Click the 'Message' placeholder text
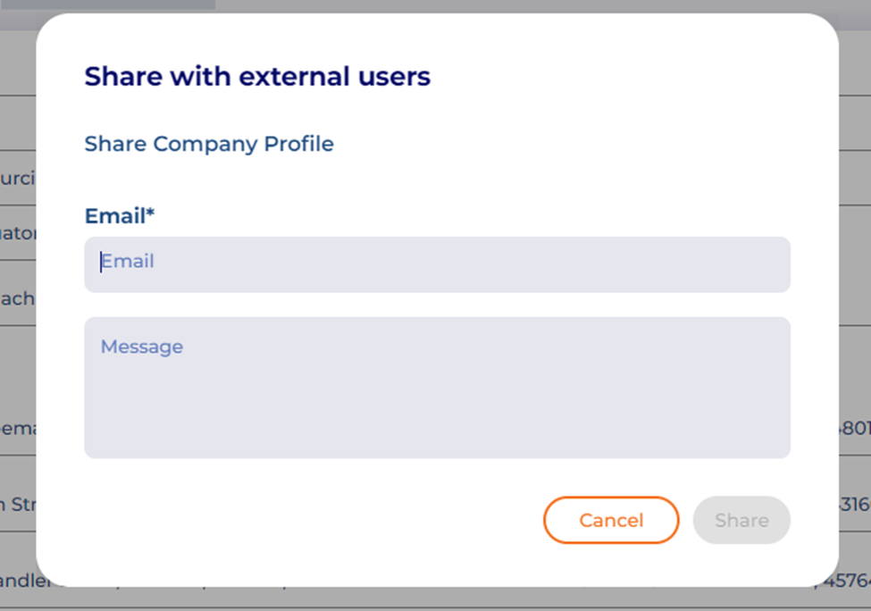The image size is (871, 611). (x=141, y=347)
